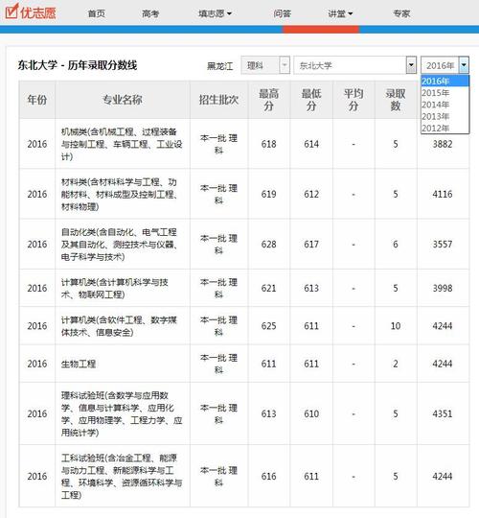
Task: Click the 最高分 column header
Action: pyautogui.click(x=269, y=100)
